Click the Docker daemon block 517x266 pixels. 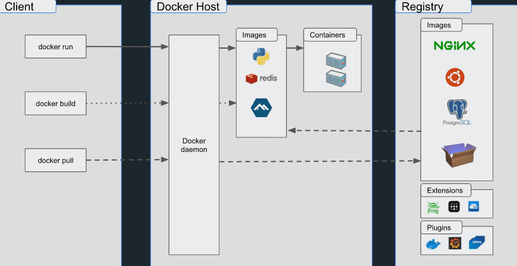coord(194,145)
